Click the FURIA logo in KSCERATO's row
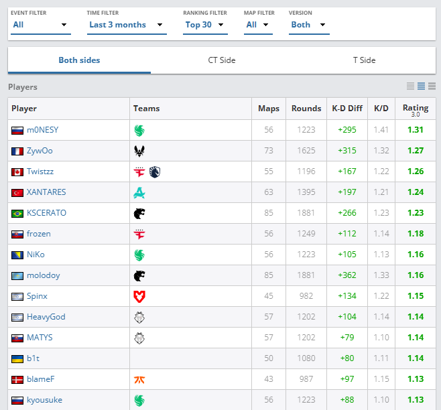The width and height of the screenshot is (441, 410). pyautogui.click(x=139, y=213)
